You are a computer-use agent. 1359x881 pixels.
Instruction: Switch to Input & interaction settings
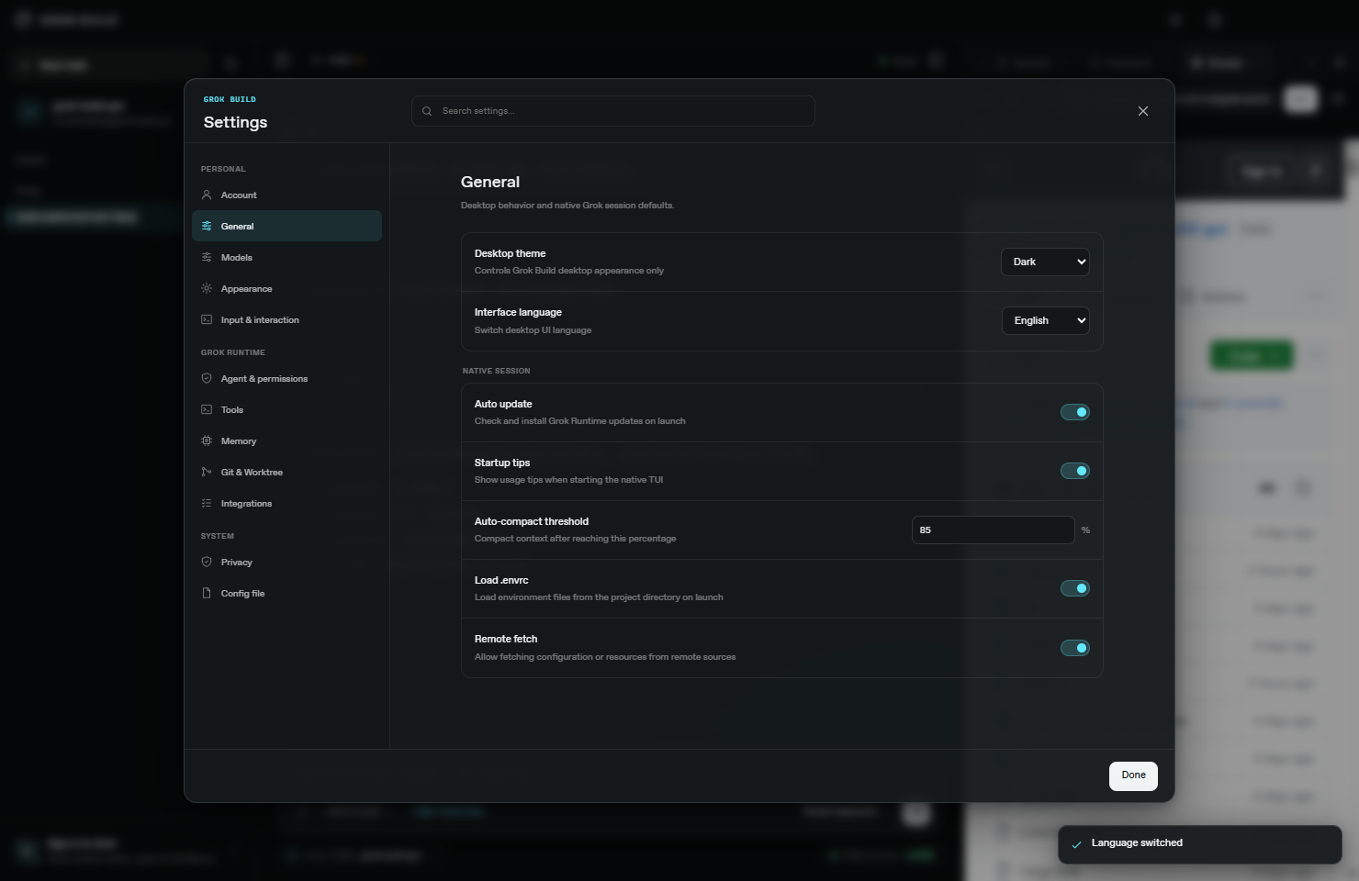click(286, 319)
